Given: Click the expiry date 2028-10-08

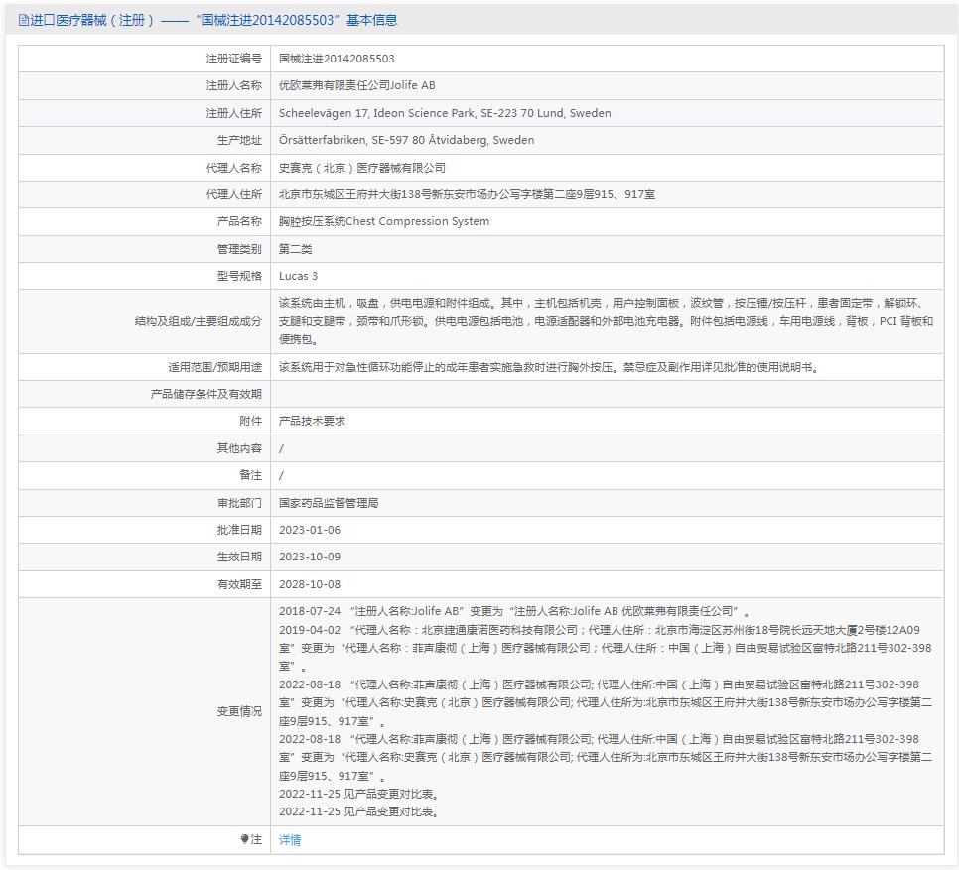Looking at the screenshot, I should (x=310, y=584).
